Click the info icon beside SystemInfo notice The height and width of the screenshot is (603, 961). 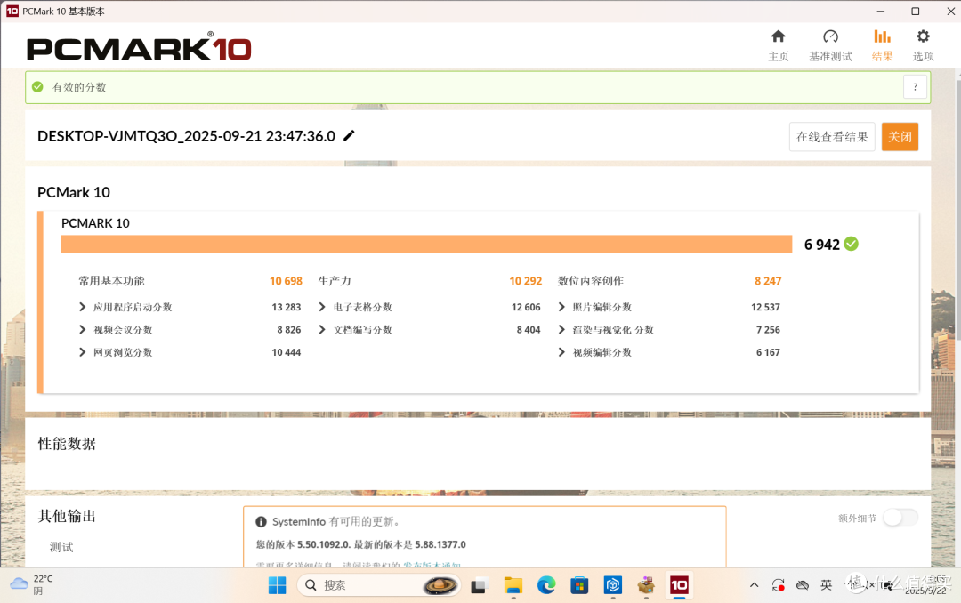click(261, 521)
